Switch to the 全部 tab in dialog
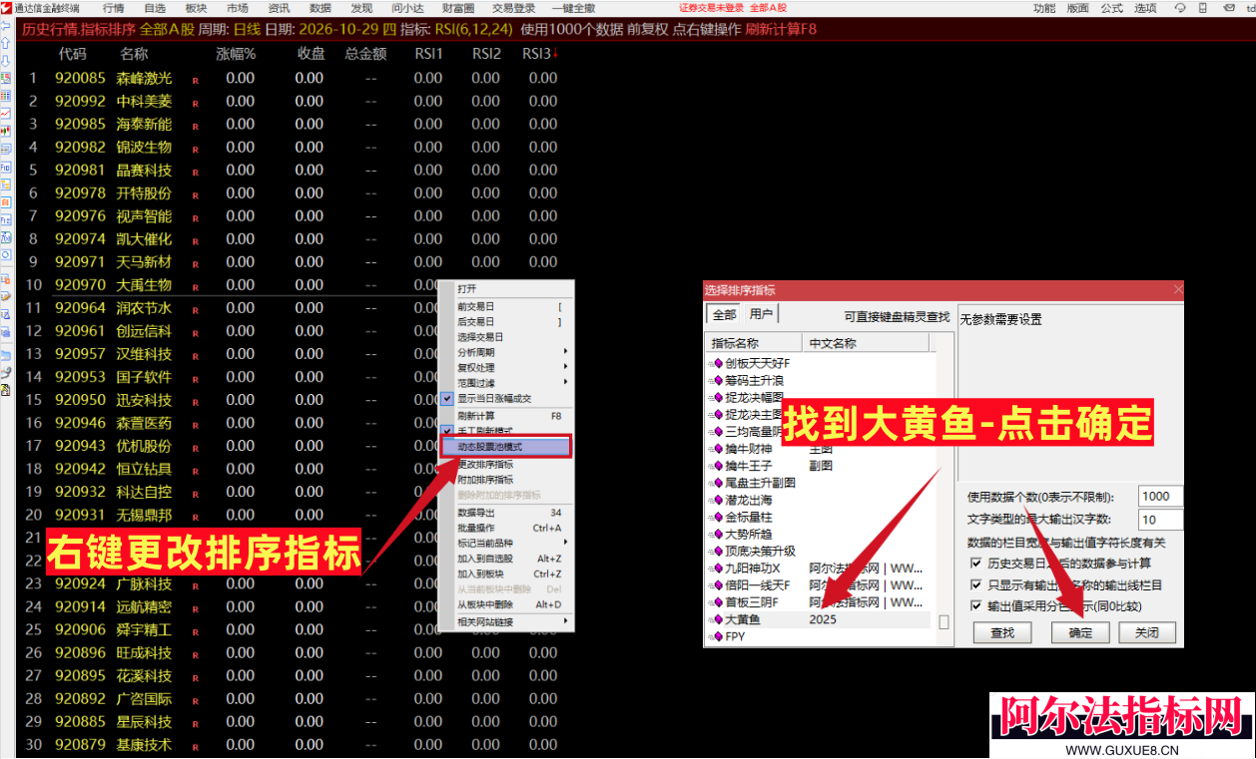 (x=724, y=314)
